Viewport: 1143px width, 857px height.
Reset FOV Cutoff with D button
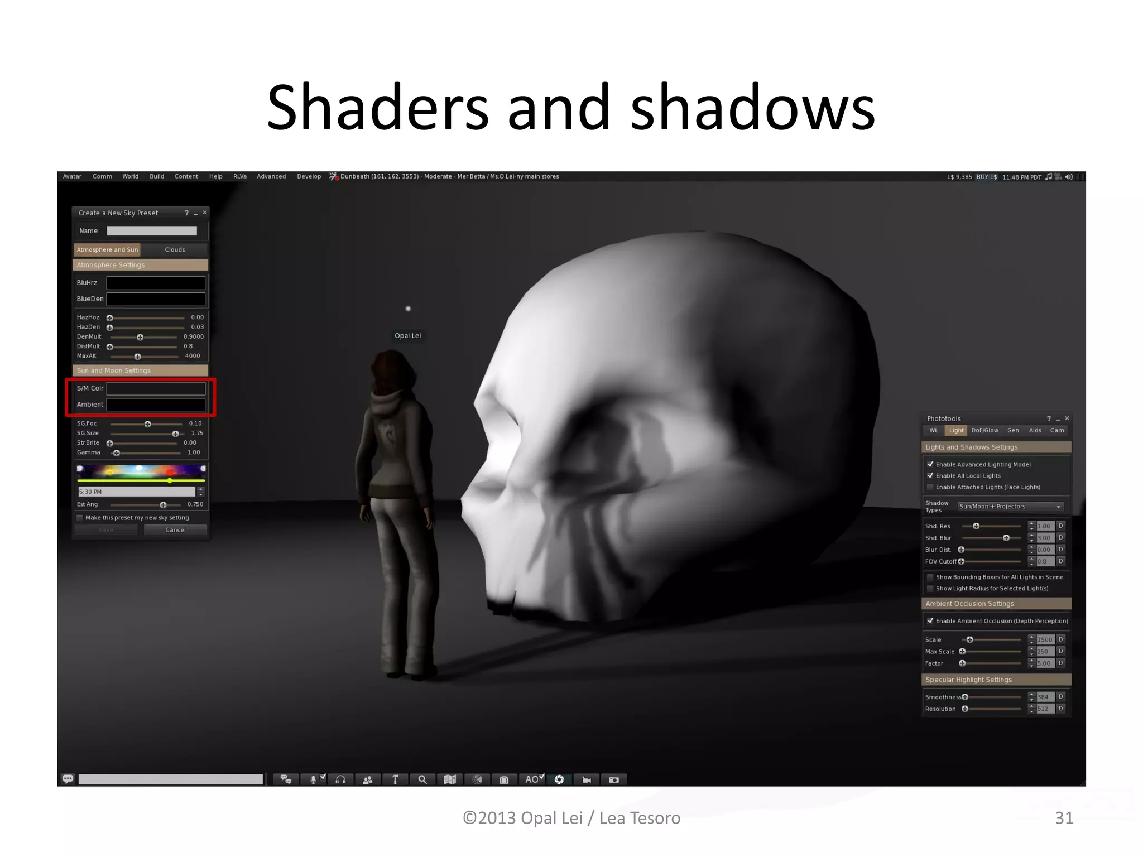point(1061,561)
